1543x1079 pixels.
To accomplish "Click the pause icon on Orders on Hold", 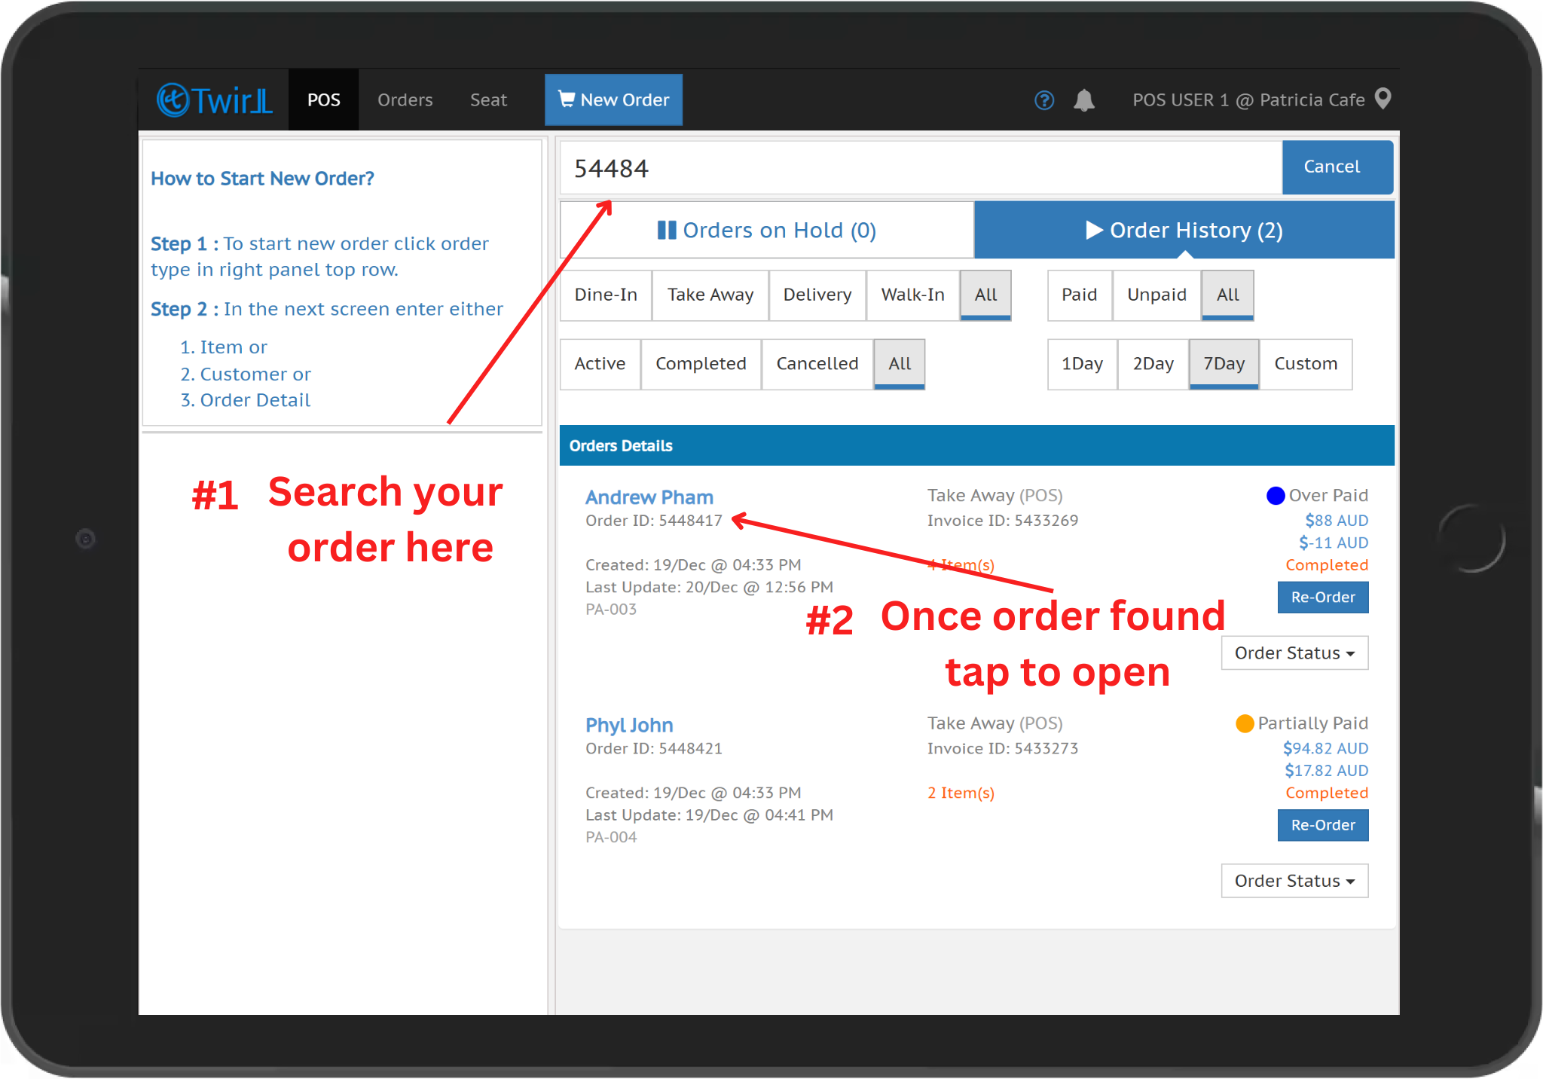I will pyautogui.click(x=666, y=230).
